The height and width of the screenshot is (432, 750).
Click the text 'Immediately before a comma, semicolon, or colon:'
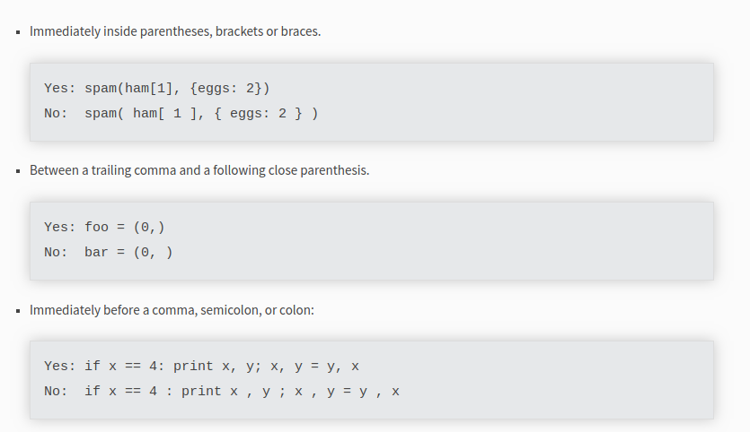[x=172, y=310]
